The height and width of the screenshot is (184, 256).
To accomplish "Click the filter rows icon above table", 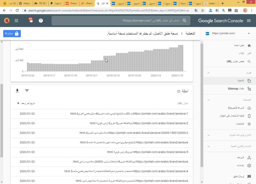I will (27, 91).
